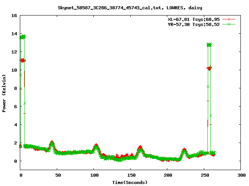Screen dimensions: 249x186
Task: Click the x-axis tick label 200
Action: click(x=168, y=175)
